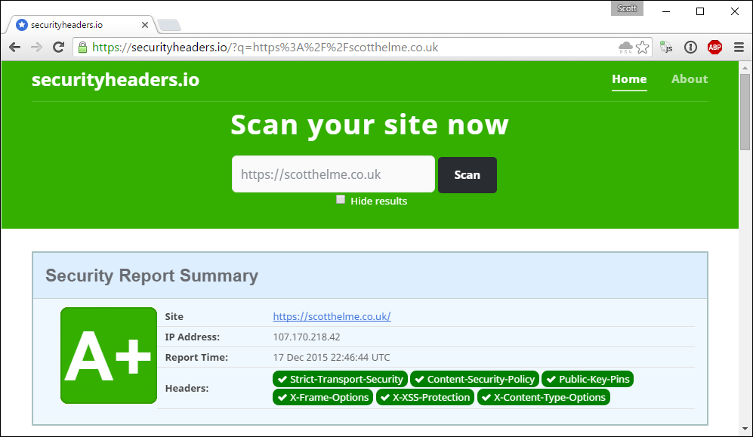
Task: Click the browser back arrow
Action: 14,48
